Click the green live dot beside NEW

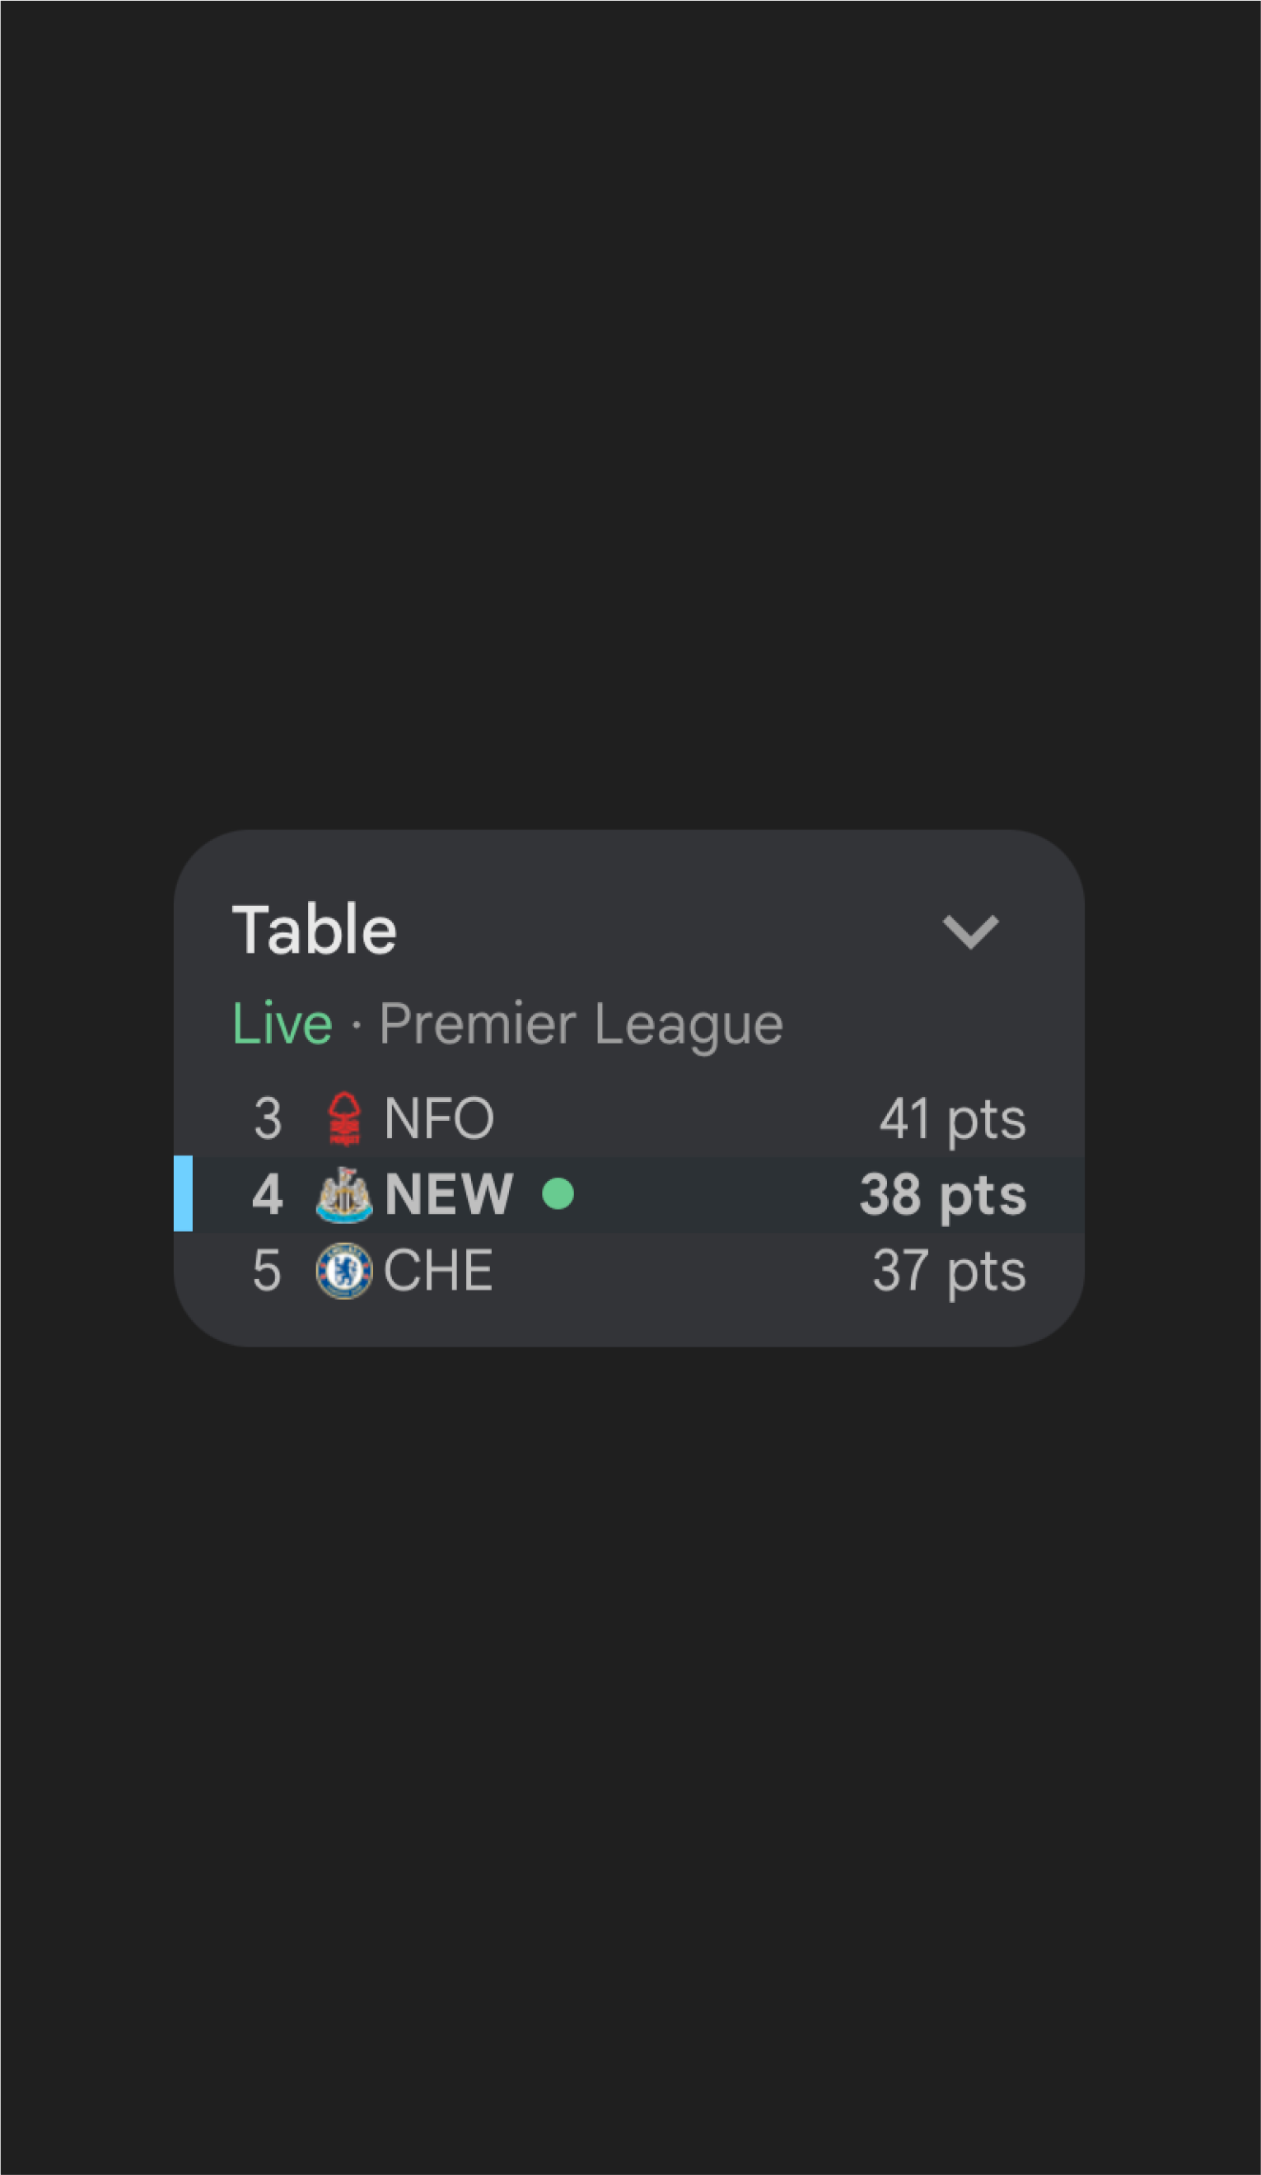(x=558, y=1193)
